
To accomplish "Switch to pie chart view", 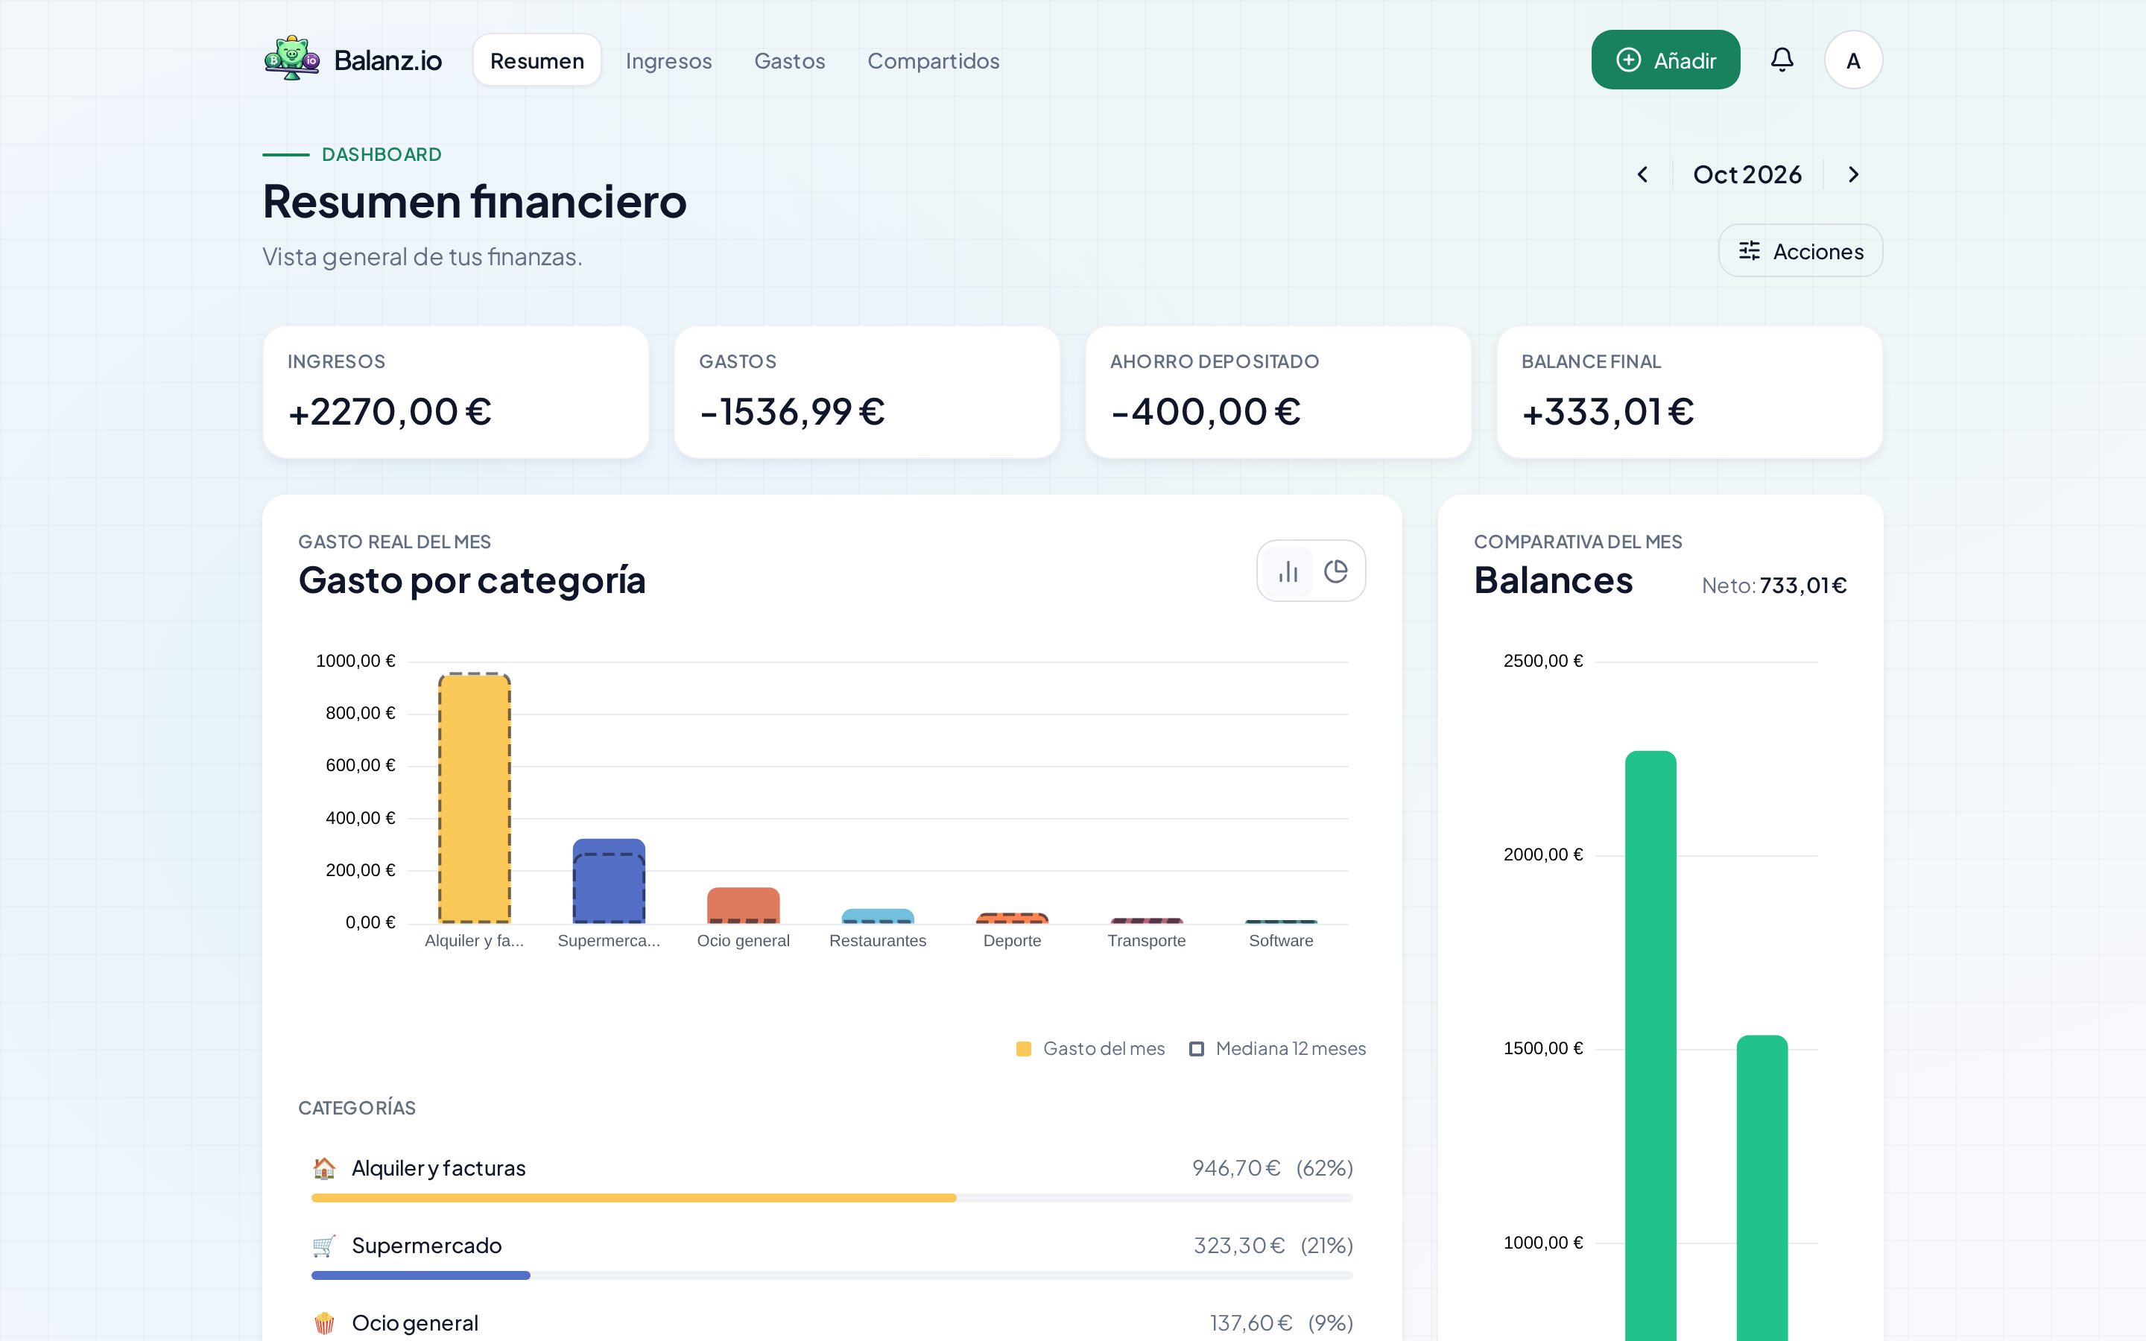I will (x=1335, y=571).
